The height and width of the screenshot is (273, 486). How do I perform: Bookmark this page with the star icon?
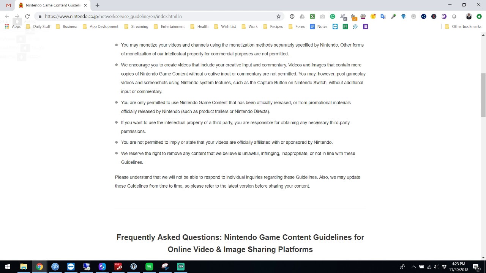coord(279,16)
